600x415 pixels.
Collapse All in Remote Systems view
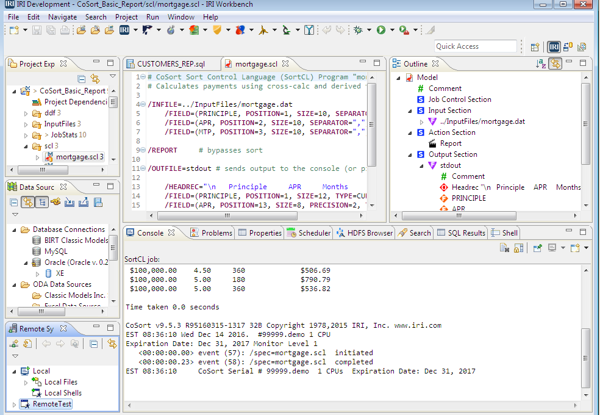point(94,344)
